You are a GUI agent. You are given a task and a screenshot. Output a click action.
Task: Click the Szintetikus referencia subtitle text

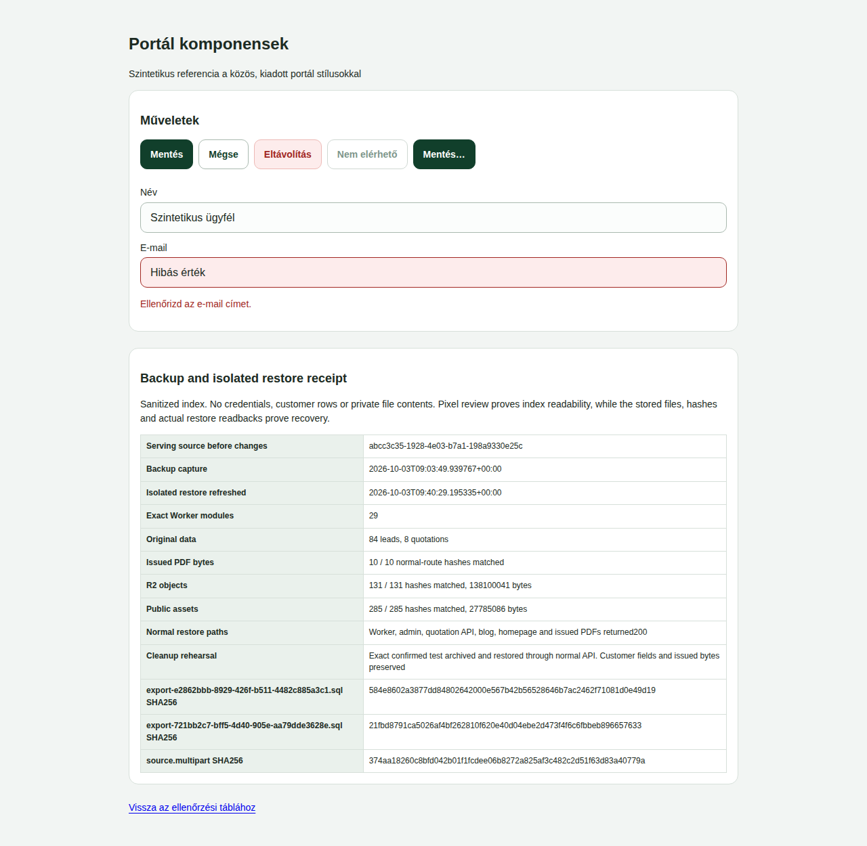pyautogui.click(x=245, y=74)
